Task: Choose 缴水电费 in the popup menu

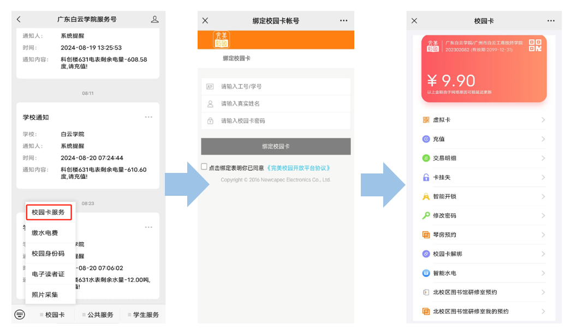Action: click(45, 233)
